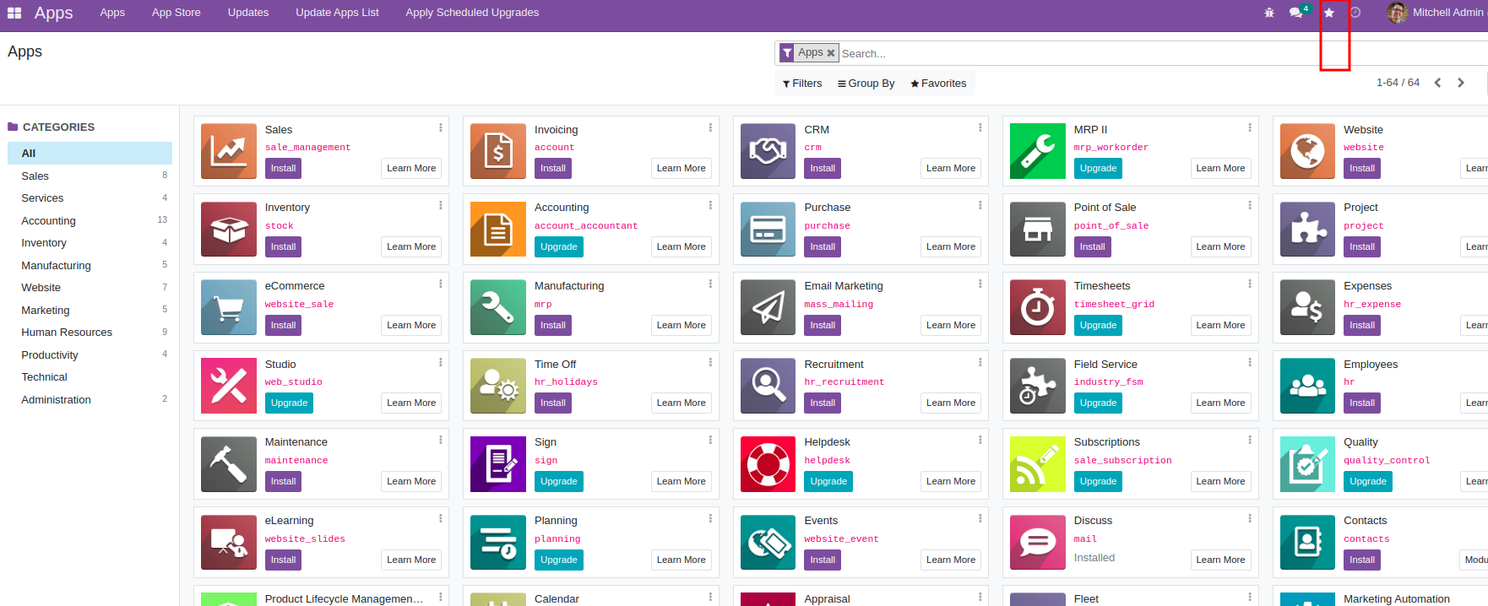1488x606 pixels.
Task: Open the Studio card kebab menu
Action: [440, 362]
